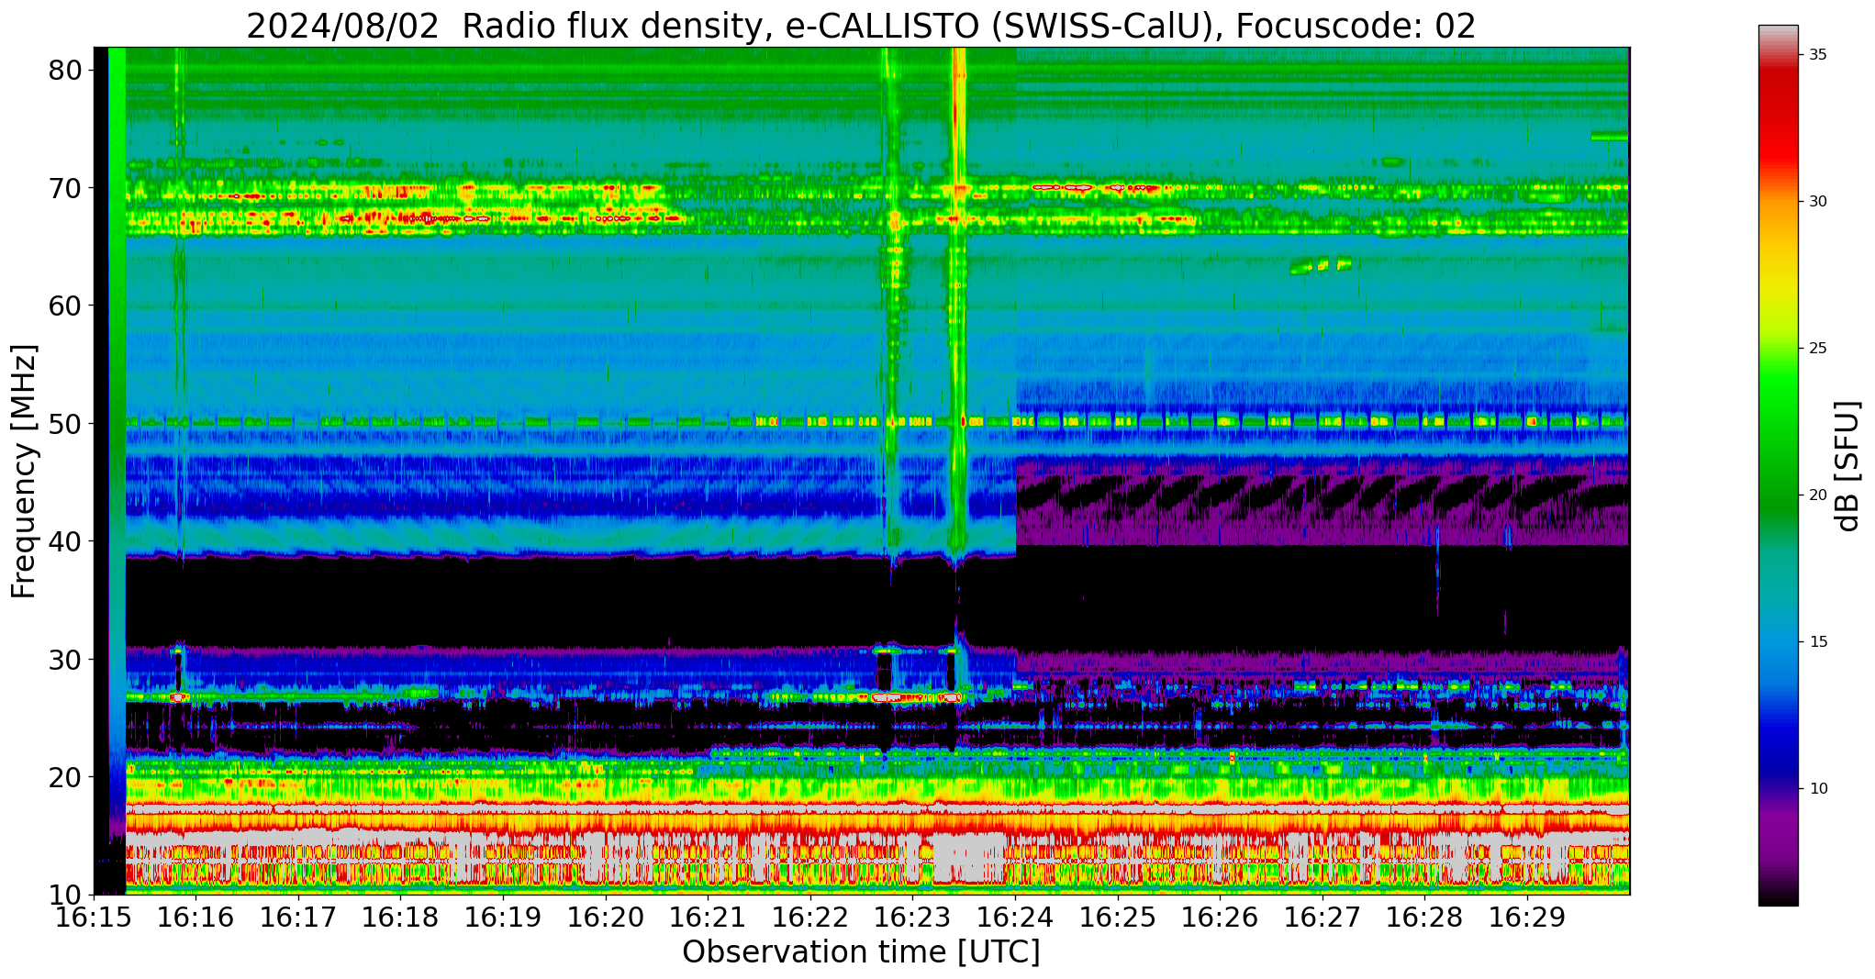Viewport: 1875px width, 979px height.
Task: Click the 10 colorbar tick label
Action: coord(1818,789)
